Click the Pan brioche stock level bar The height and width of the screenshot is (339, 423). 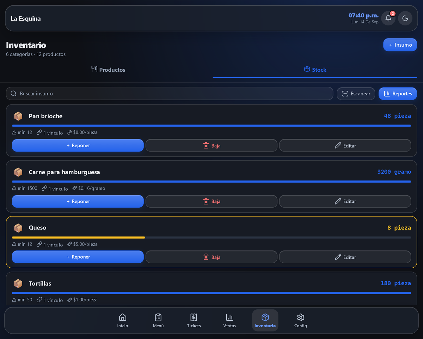point(211,126)
